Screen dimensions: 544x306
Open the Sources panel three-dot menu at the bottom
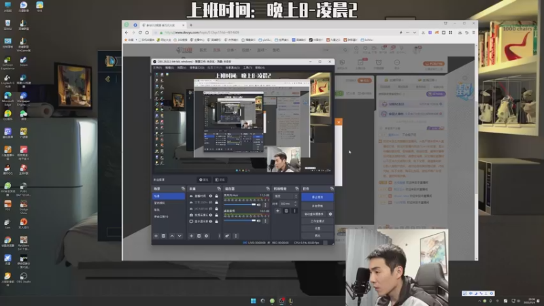click(219, 236)
